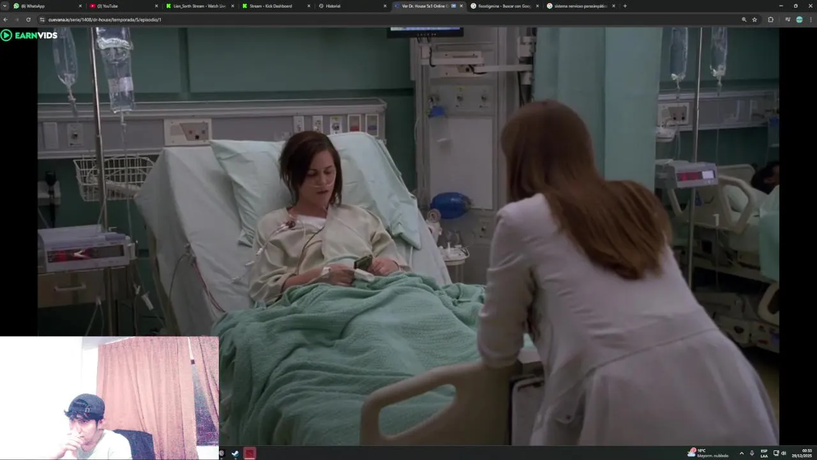The height and width of the screenshot is (460, 817).
Task: Close the Historial tab
Action: point(385,6)
